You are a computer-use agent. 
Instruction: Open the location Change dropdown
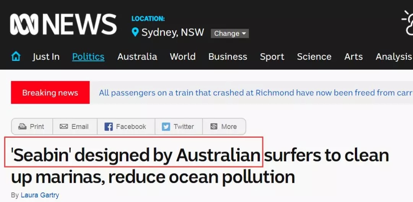229,33
